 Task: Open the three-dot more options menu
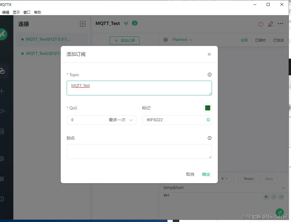(280, 24)
